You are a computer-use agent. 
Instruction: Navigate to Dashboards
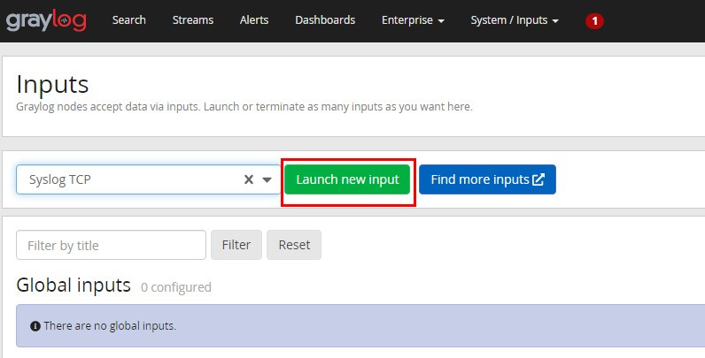pyautogui.click(x=325, y=20)
